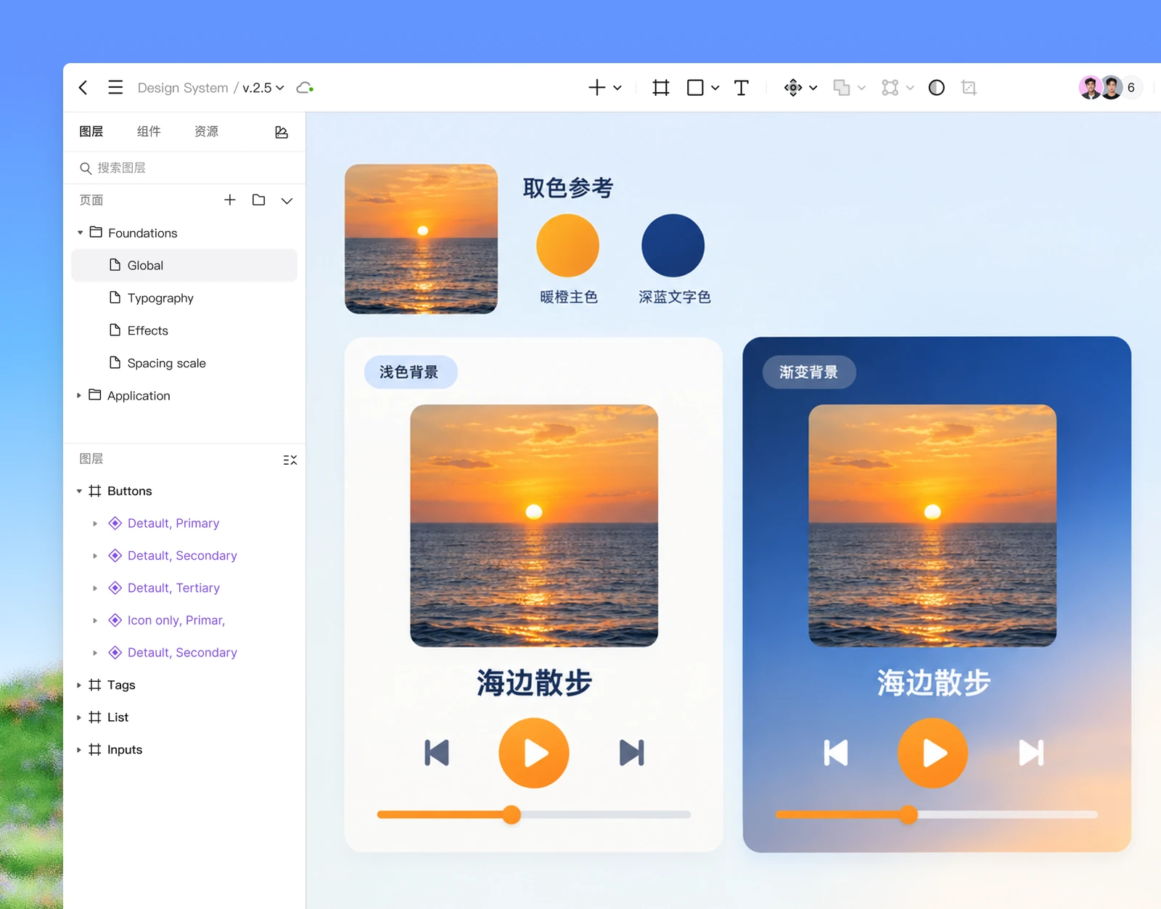
Task: Click the vector node edit icon
Action: [890, 88]
